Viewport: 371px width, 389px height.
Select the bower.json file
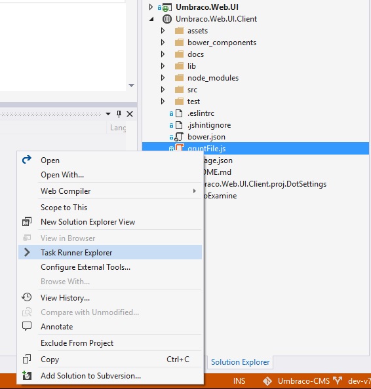pos(206,137)
